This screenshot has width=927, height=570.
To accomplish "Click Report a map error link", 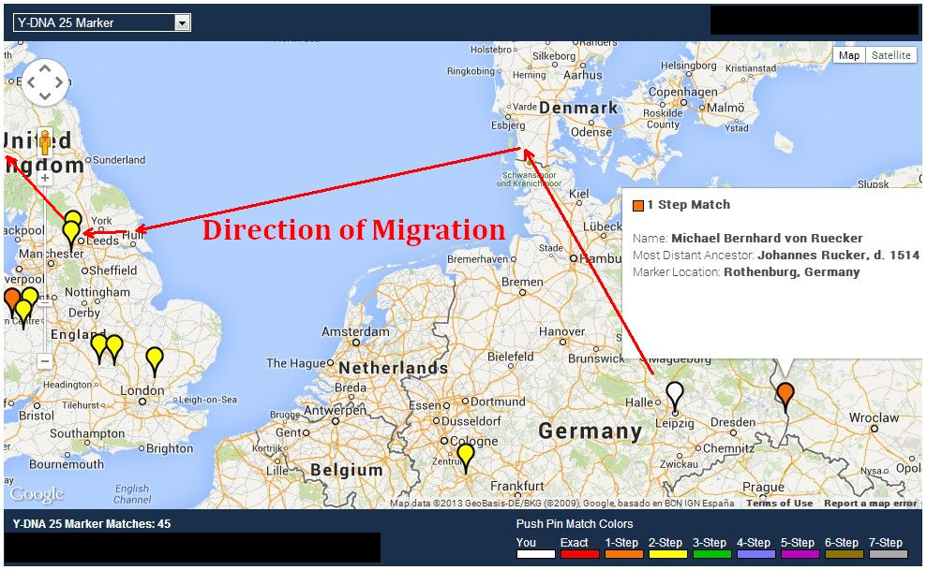I will pos(870,504).
